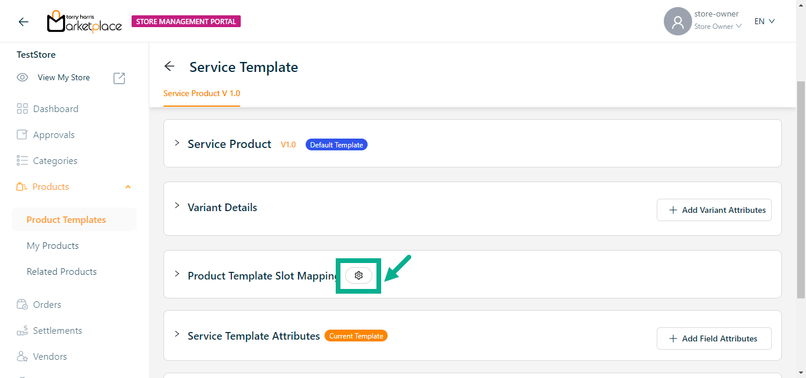Click the eye icon for View My Store
The height and width of the screenshot is (378, 806).
click(22, 77)
